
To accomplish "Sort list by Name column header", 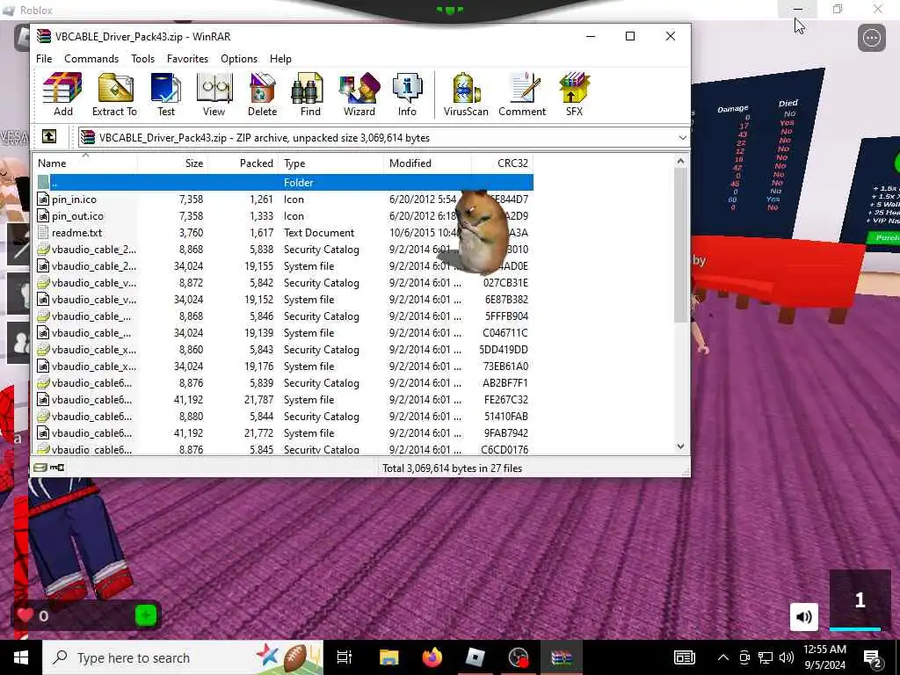I will coord(85,163).
